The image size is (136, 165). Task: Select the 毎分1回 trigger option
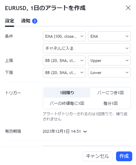tap(111, 103)
